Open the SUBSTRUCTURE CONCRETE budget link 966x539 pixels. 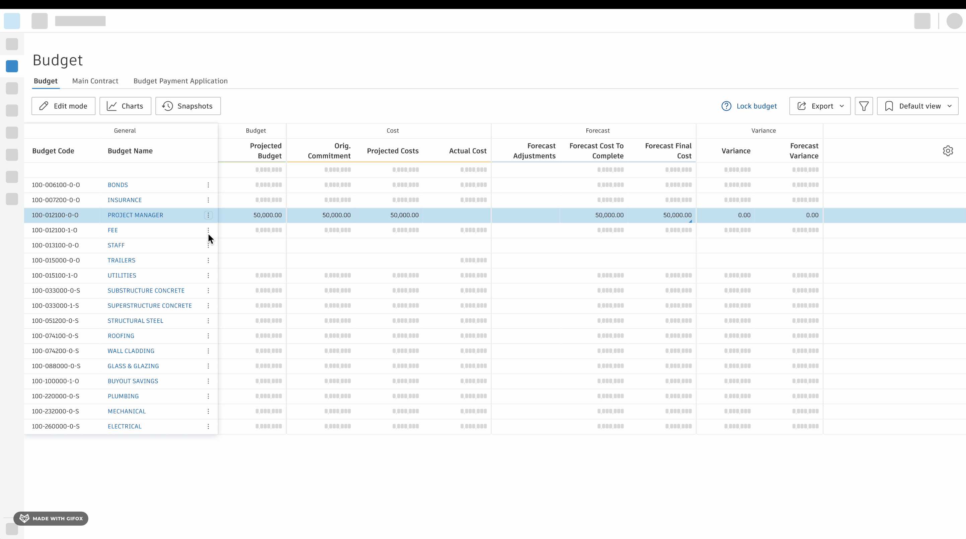click(x=146, y=291)
